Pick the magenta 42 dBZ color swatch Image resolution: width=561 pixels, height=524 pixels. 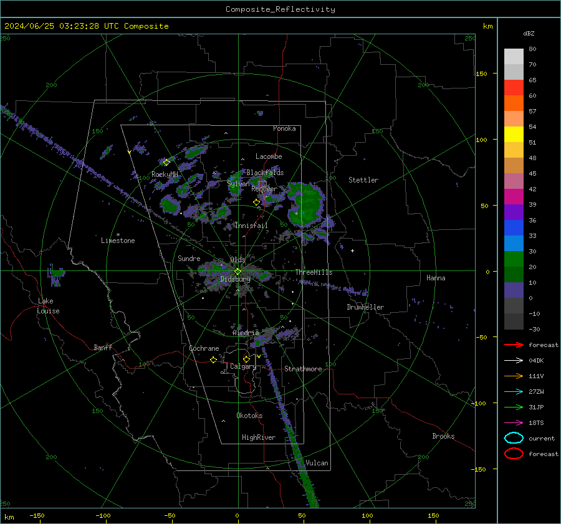[x=514, y=197]
